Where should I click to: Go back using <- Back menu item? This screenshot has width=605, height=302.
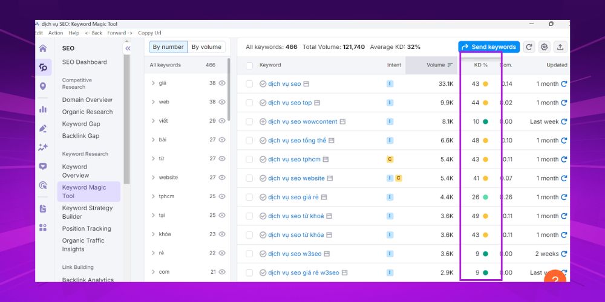[x=93, y=33]
